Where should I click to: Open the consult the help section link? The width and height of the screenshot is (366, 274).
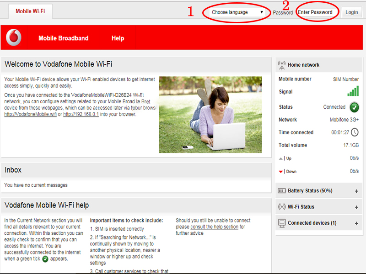click(214, 227)
